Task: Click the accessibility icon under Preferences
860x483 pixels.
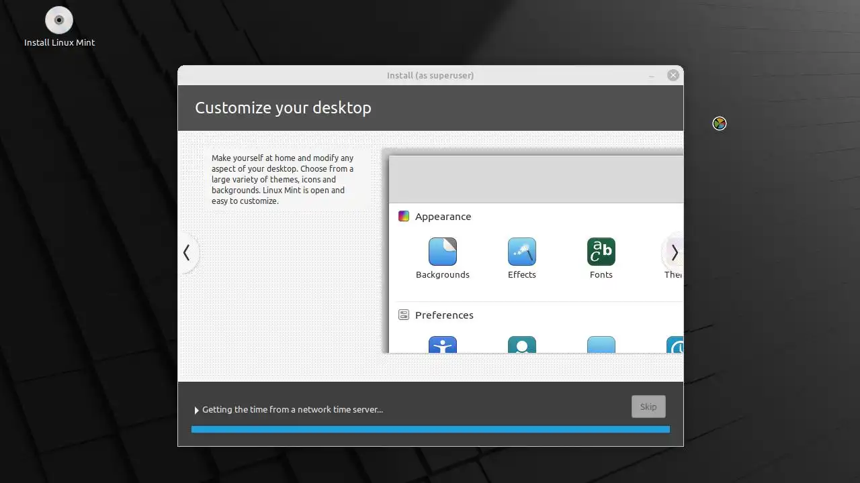Action: (x=443, y=345)
